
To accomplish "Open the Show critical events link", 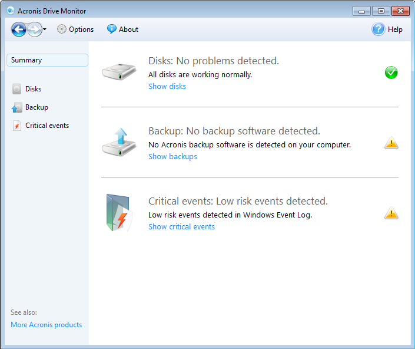I will 181,227.
